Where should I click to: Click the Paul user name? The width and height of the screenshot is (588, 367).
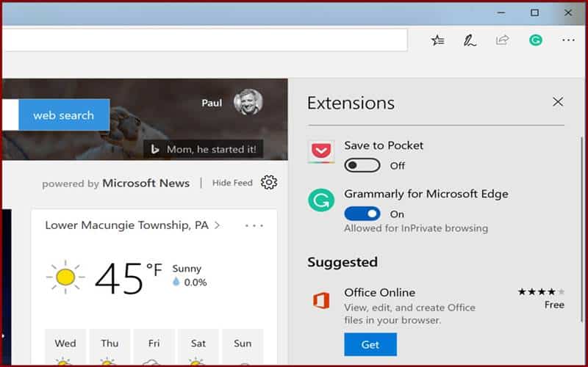click(x=212, y=103)
